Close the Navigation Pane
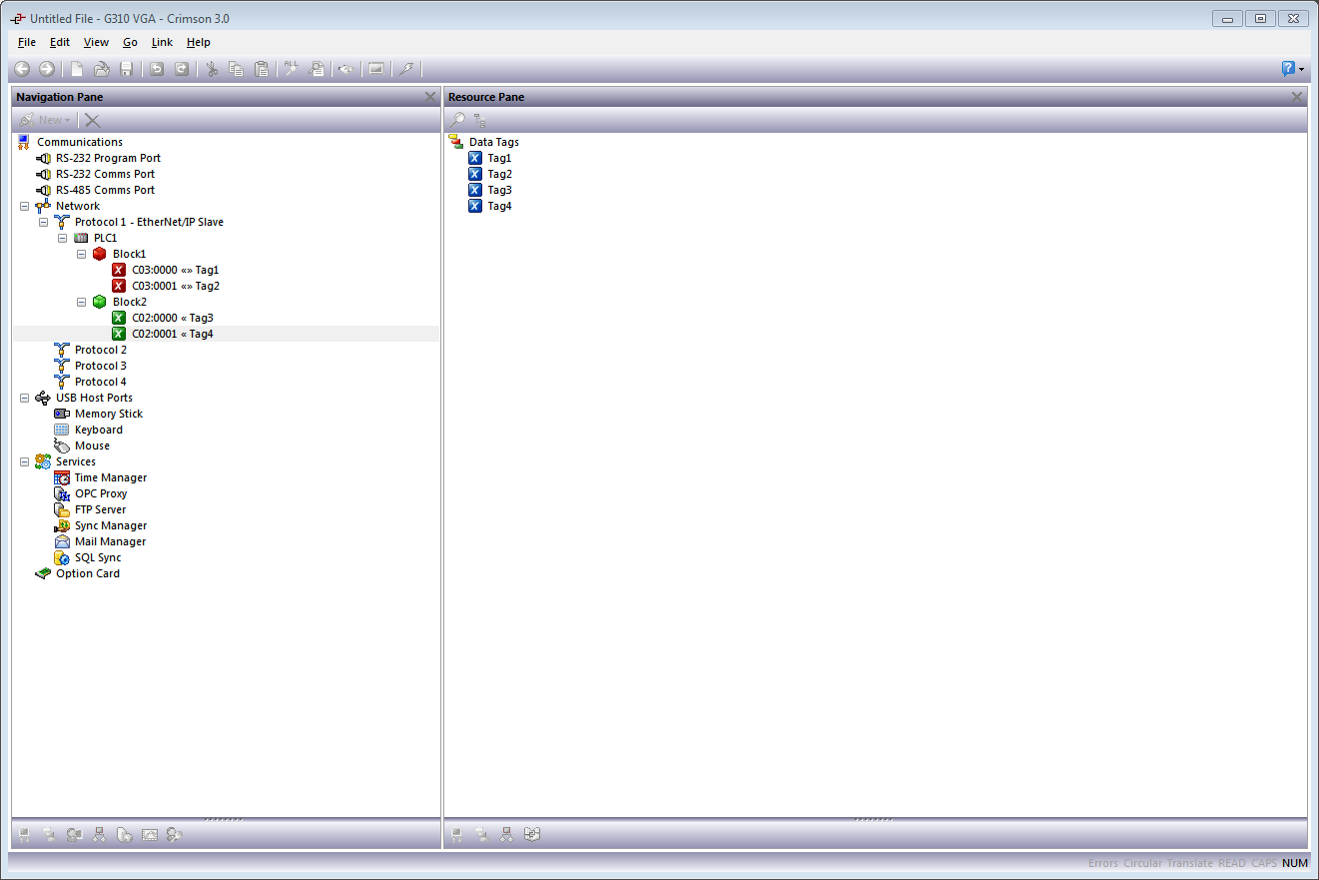The image size is (1319, 880). [x=430, y=97]
